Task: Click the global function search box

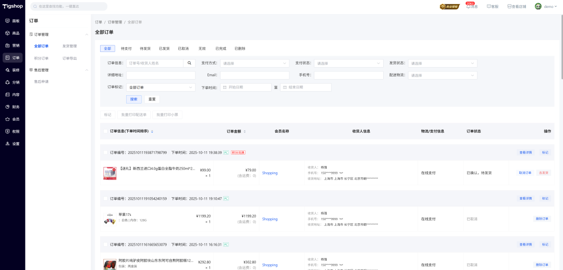Action: (69, 6)
